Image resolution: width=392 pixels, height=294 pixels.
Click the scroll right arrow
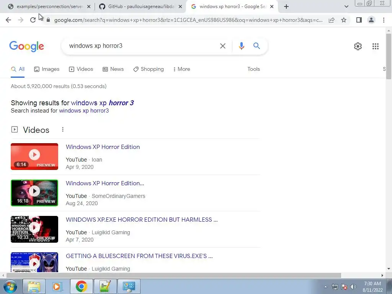coord(382,275)
